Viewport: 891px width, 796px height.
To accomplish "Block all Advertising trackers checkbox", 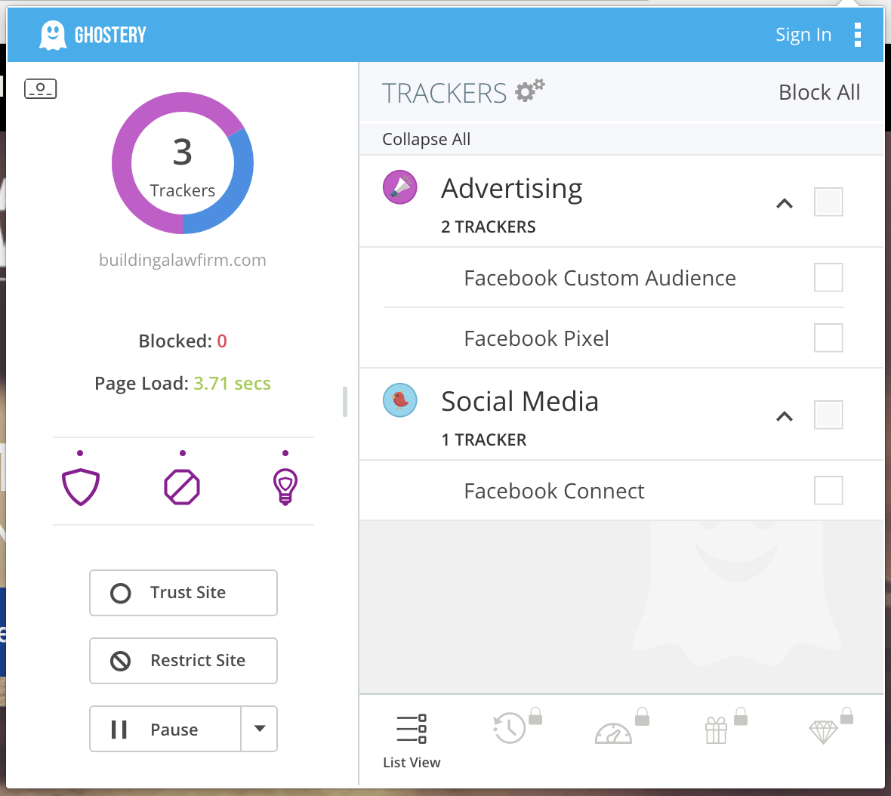I will click(828, 202).
